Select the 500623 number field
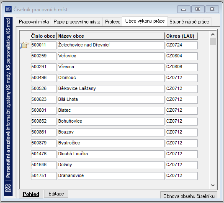Screen dimensions: 224x203 44,100
